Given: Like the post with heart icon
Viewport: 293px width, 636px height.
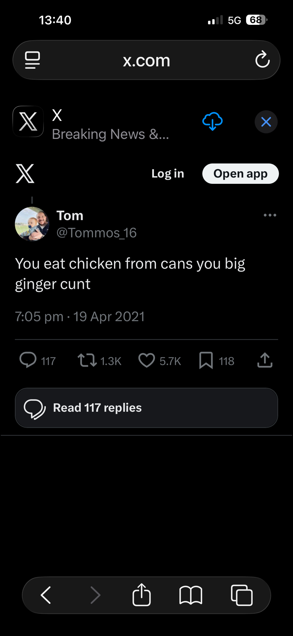Looking at the screenshot, I should 147,361.
